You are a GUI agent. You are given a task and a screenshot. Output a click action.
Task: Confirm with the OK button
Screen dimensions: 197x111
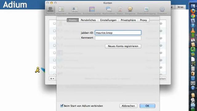[147, 106]
